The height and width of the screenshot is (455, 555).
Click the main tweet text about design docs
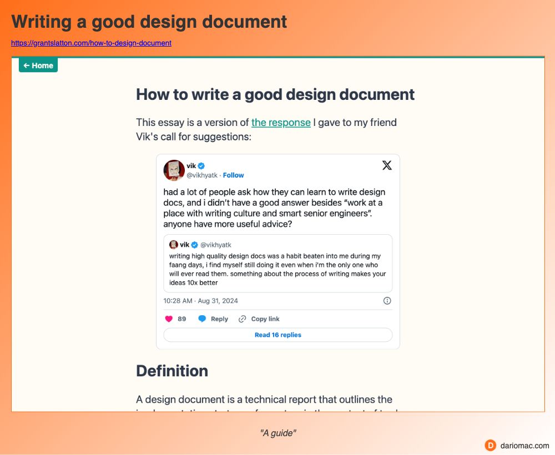click(274, 208)
